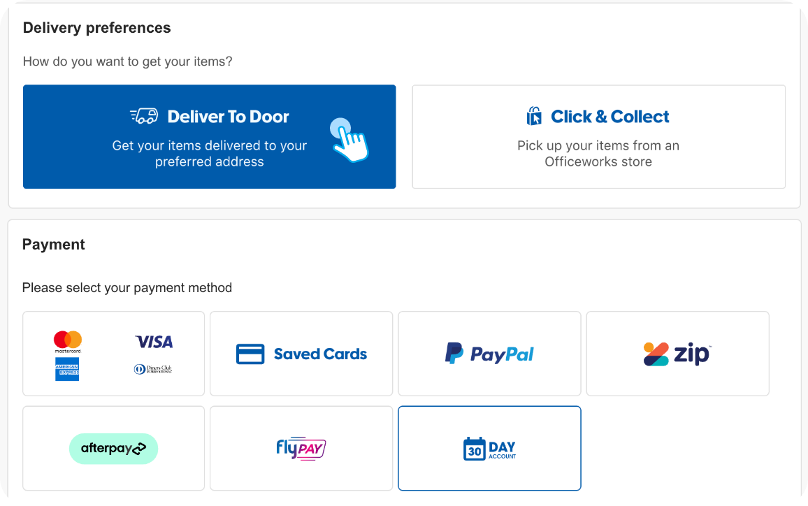This screenshot has width=808, height=506.
Task: Pay with PayPal
Action: (489, 354)
